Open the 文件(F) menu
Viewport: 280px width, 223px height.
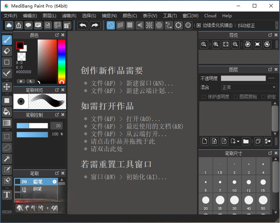click(x=10, y=16)
